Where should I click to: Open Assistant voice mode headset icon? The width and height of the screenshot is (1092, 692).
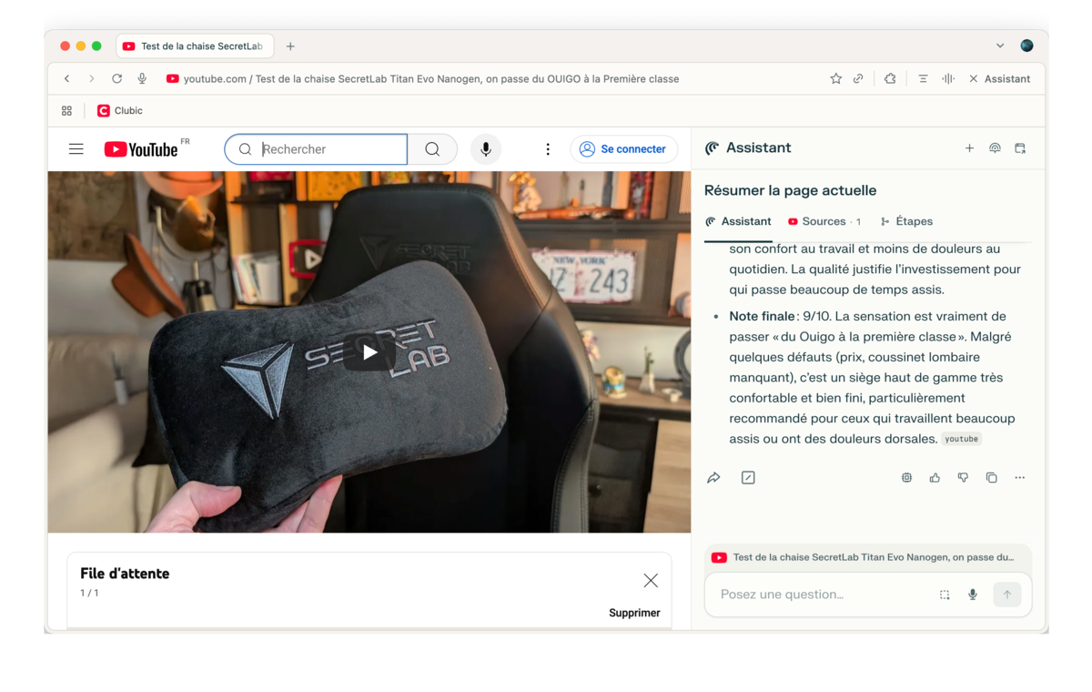coord(995,148)
